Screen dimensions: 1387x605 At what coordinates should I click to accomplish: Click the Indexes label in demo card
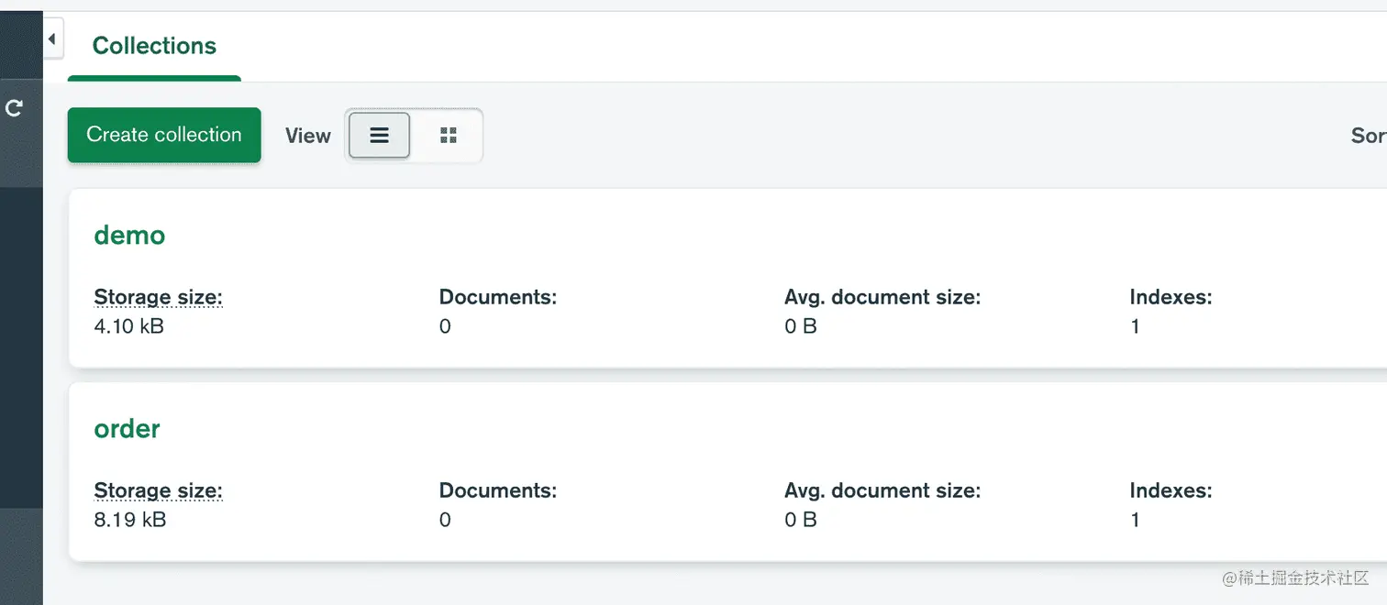point(1171,297)
